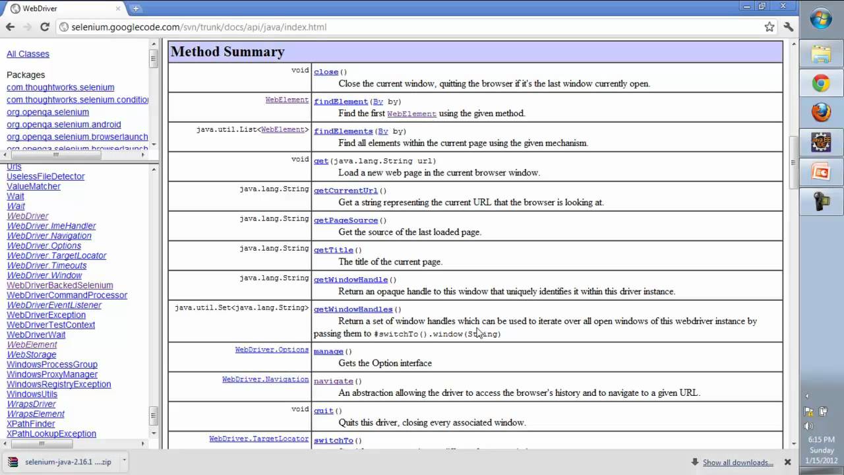Open the get method link
This screenshot has height=475, width=844.
(x=321, y=161)
